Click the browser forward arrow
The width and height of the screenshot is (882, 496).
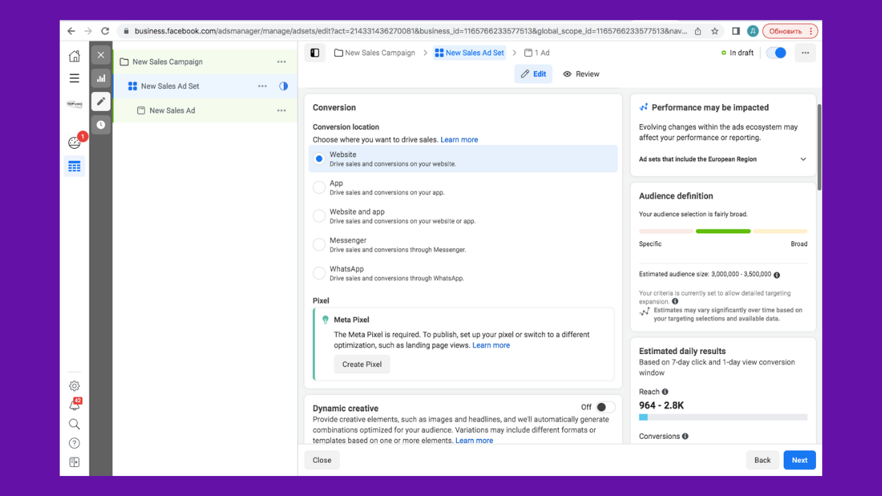[88, 31]
